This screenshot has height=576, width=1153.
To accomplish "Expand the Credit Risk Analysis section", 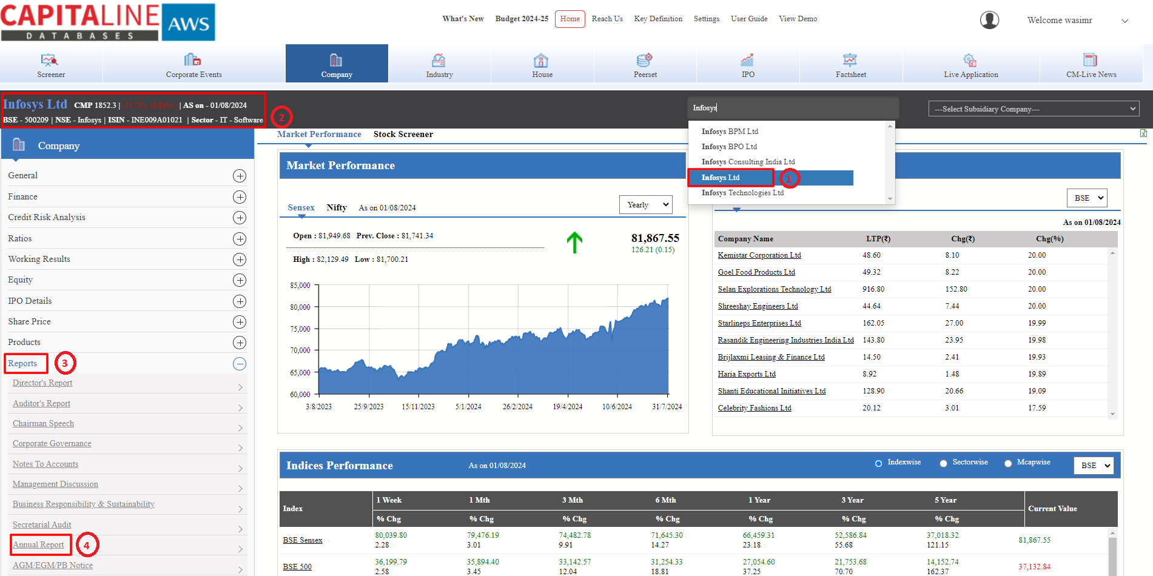I will pos(240,218).
